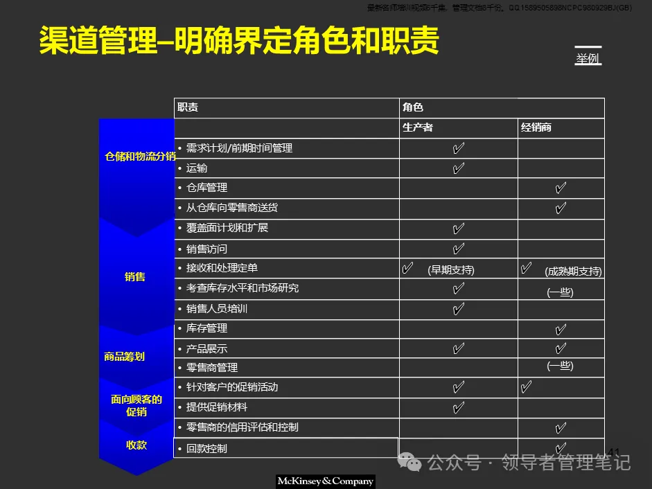
Task: Click the 经销商 checkmark in the 库存管理 row
Action: point(561,330)
